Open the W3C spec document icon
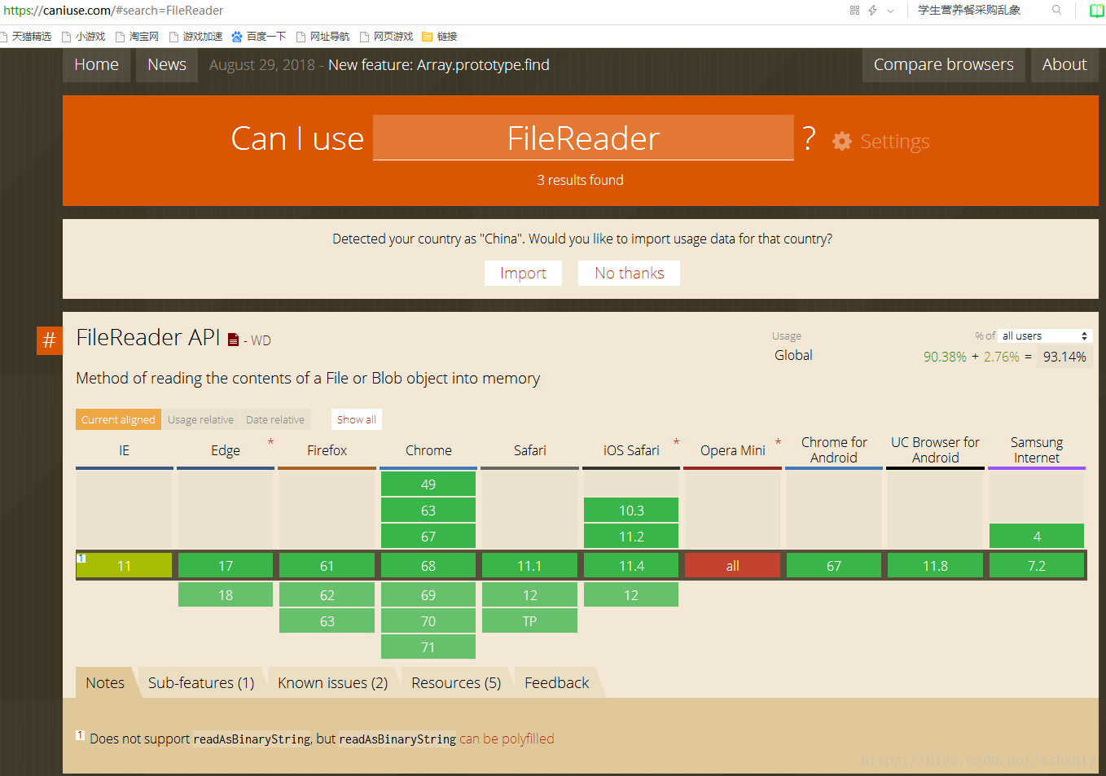The width and height of the screenshot is (1106, 776). click(233, 340)
